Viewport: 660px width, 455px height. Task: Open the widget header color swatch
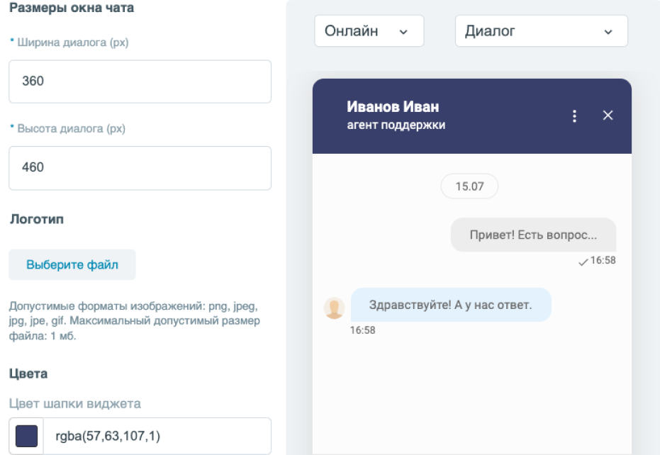click(x=26, y=436)
